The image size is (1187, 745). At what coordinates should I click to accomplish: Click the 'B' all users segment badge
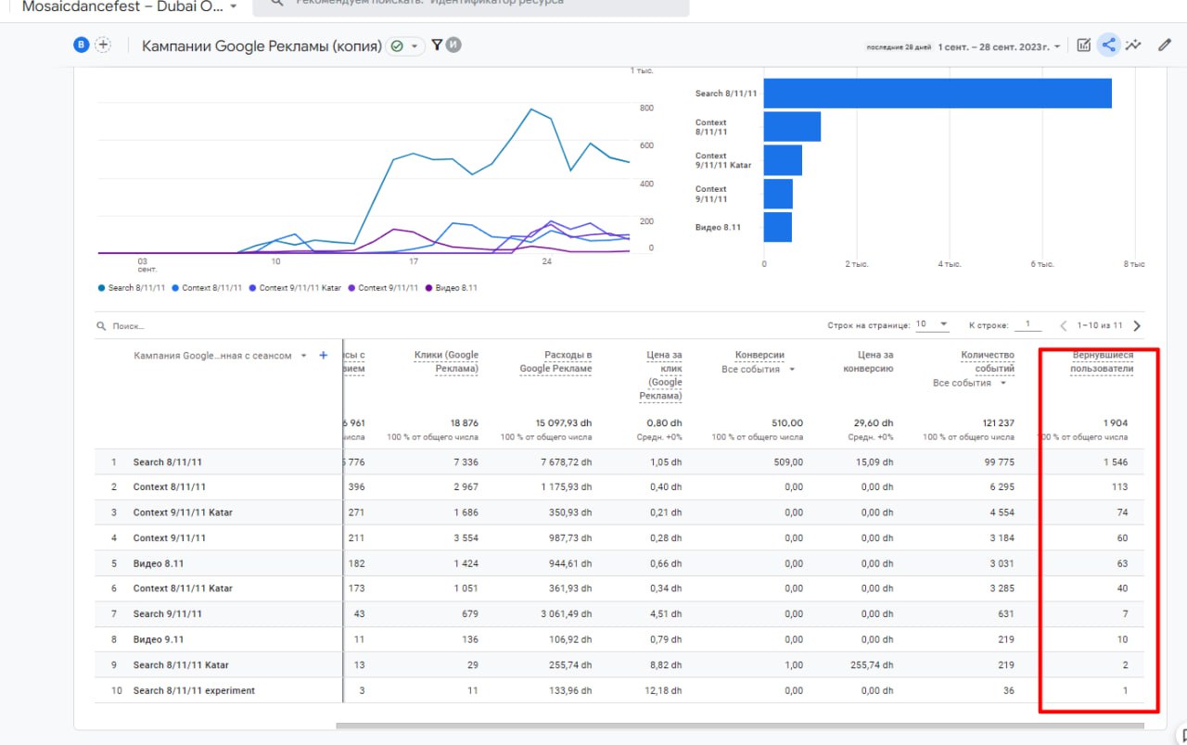[x=82, y=45]
